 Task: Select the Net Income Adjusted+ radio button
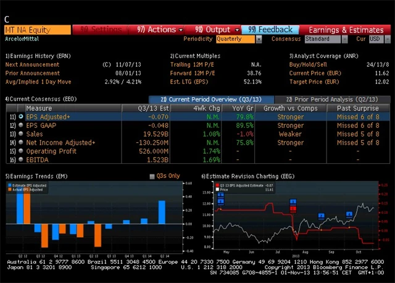pyautogui.click(x=21, y=142)
